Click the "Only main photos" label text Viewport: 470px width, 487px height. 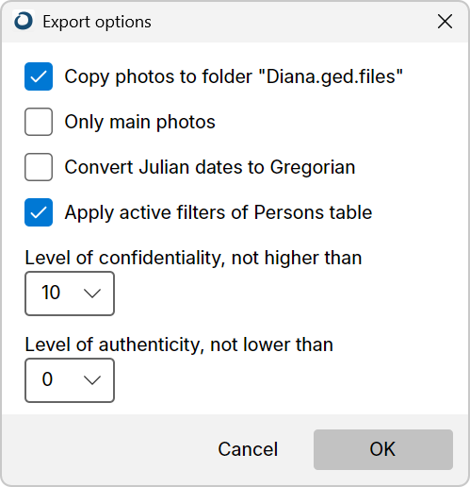click(139, 122)
